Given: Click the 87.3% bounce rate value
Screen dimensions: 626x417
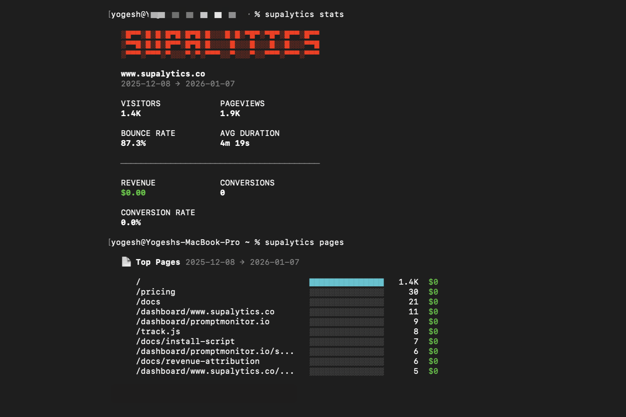Looking at the screenshot, I should click(x=133, y=143).
